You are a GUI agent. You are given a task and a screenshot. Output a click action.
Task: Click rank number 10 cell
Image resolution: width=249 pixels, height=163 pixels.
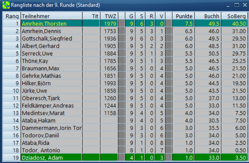(12, 90)
